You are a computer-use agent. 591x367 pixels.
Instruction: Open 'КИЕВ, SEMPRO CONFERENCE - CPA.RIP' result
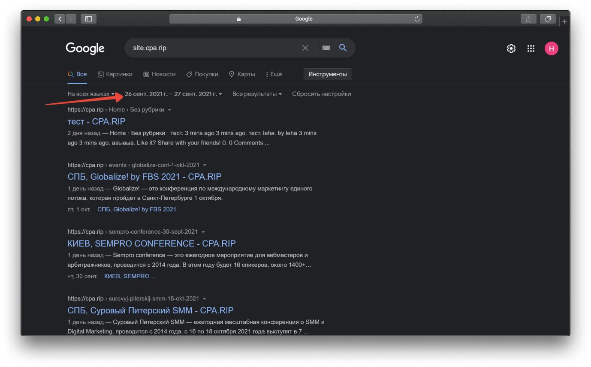(151, 244)
